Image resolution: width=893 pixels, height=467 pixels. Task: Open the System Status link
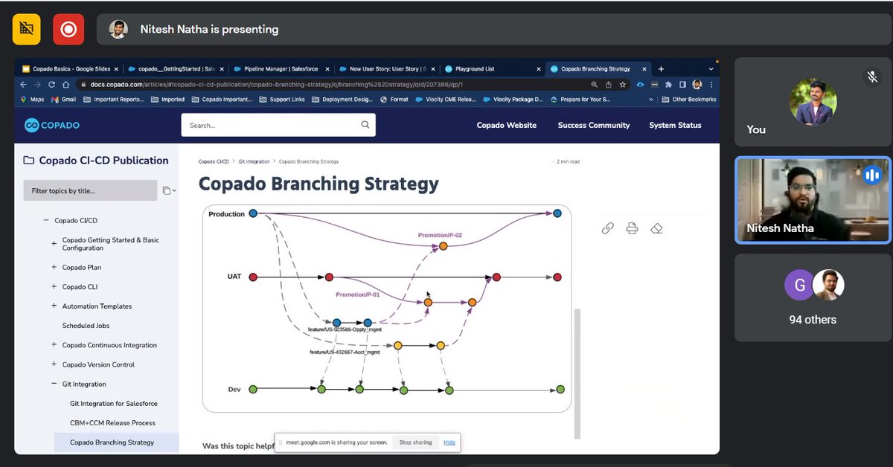coord(675,125)
